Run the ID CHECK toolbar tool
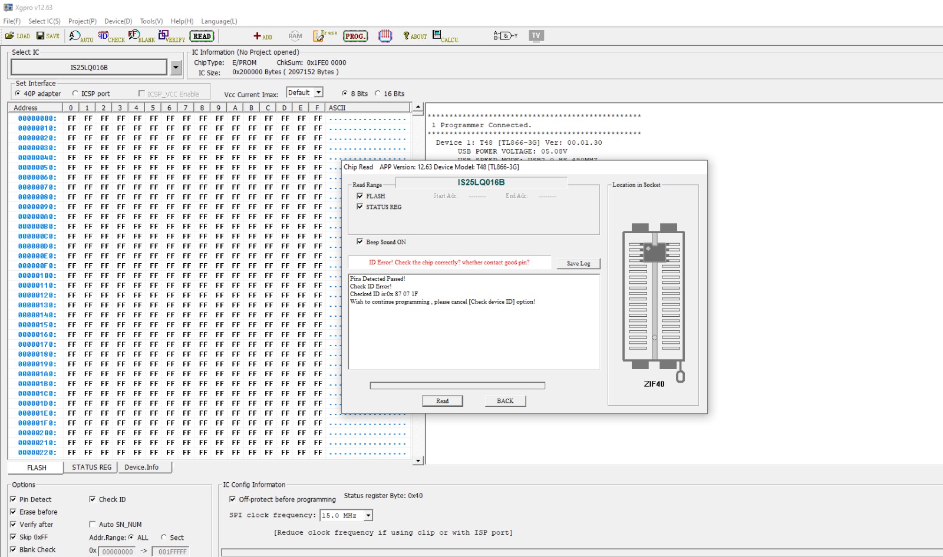This screenshot has height=557, width=943. [111, 37]
